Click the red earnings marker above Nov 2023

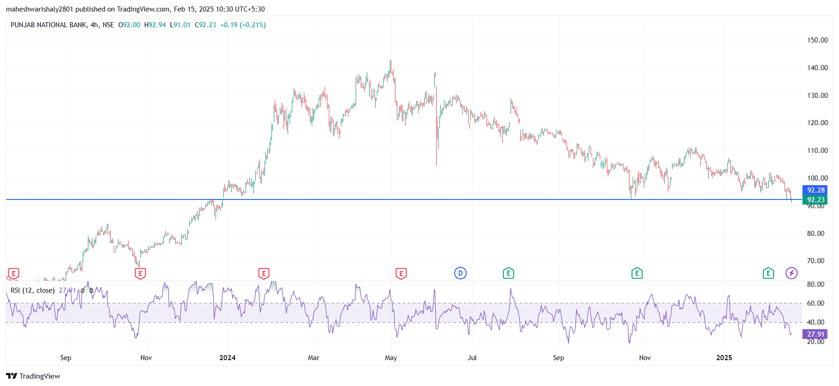140,274
